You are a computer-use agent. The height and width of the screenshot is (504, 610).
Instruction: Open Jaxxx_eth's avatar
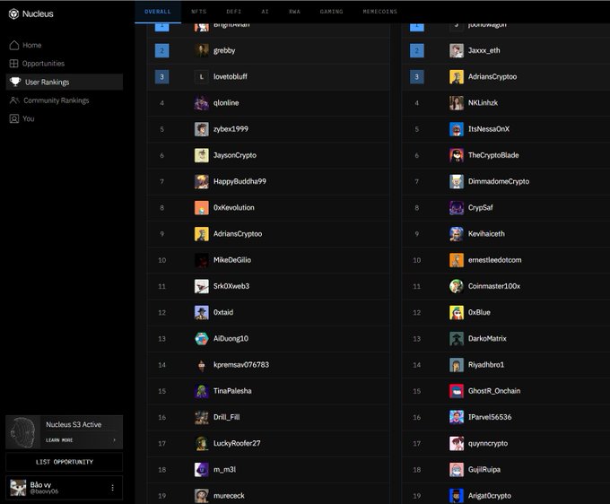(x=457, y=50)
